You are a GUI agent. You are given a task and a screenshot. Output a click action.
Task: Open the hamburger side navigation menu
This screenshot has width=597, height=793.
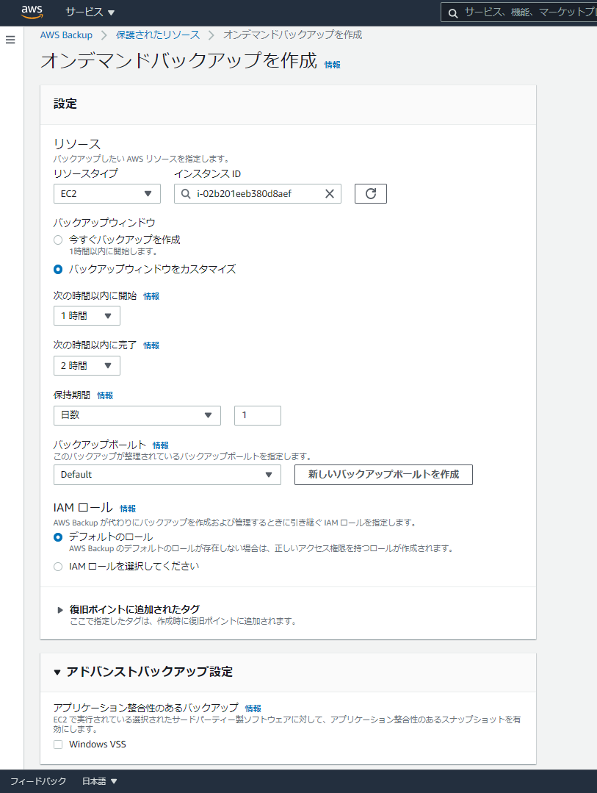point(10,40)
